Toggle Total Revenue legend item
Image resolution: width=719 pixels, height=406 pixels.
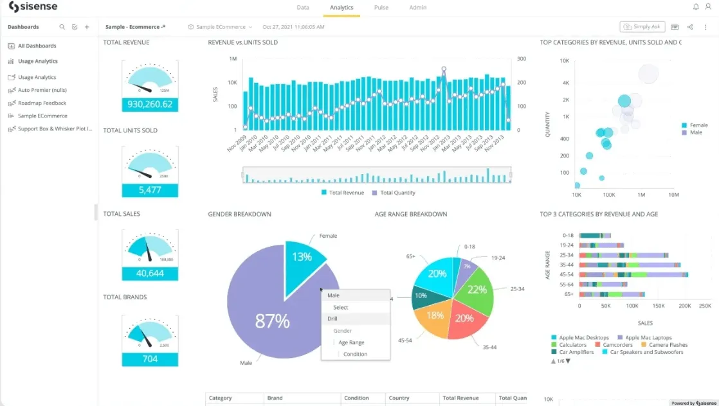[x=343, y=193]
